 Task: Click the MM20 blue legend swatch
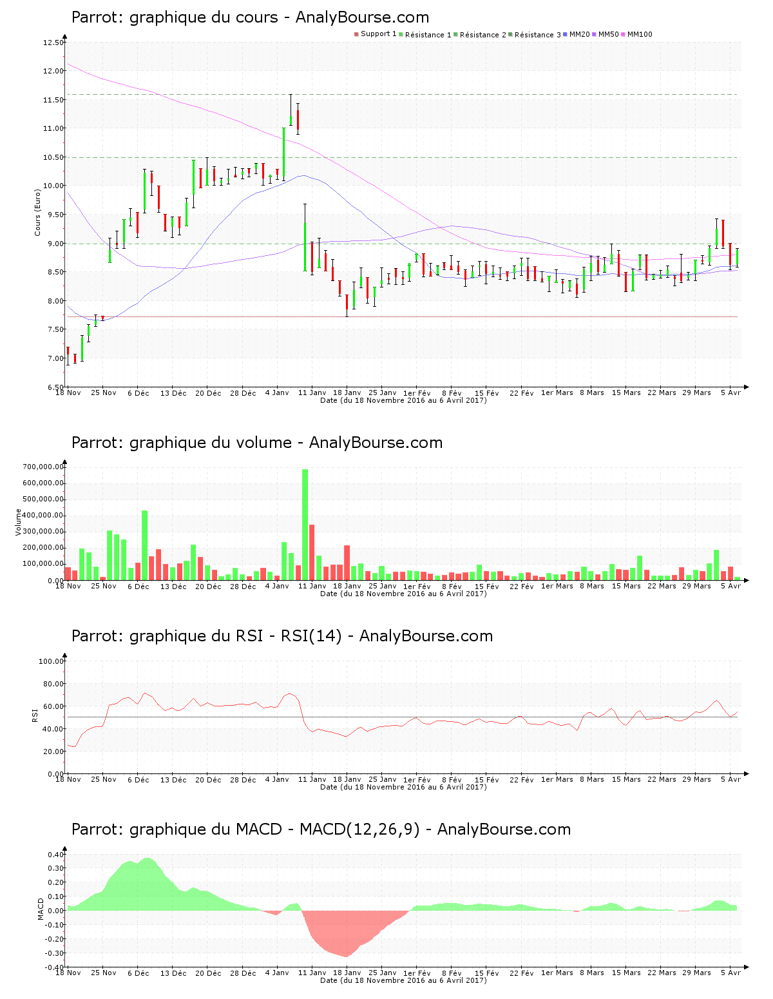click(x=566, y=34)
